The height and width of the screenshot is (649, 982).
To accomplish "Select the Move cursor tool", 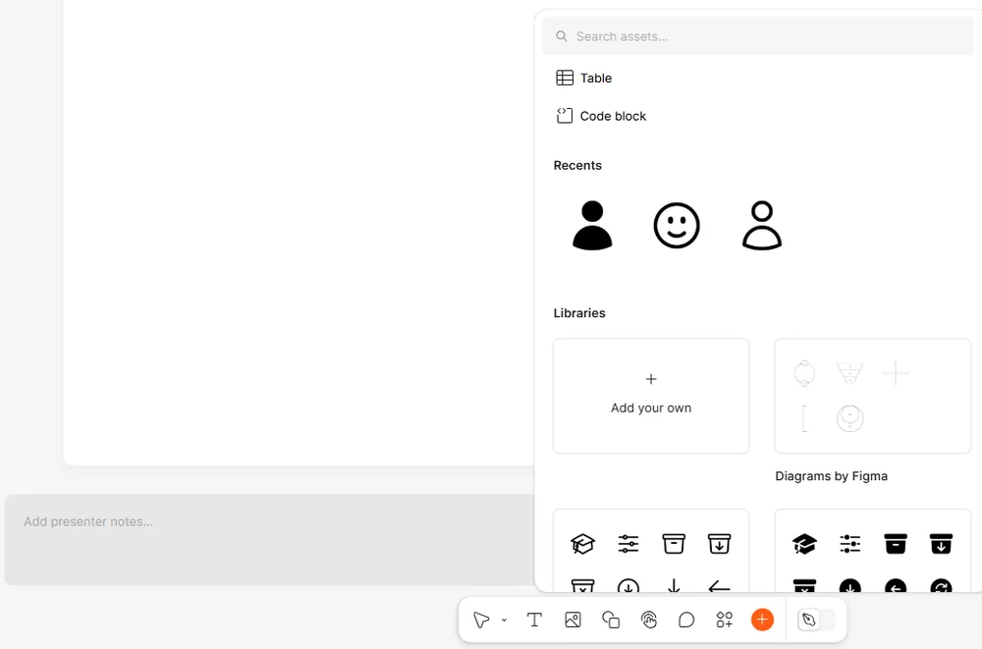I will coord(481,621).
